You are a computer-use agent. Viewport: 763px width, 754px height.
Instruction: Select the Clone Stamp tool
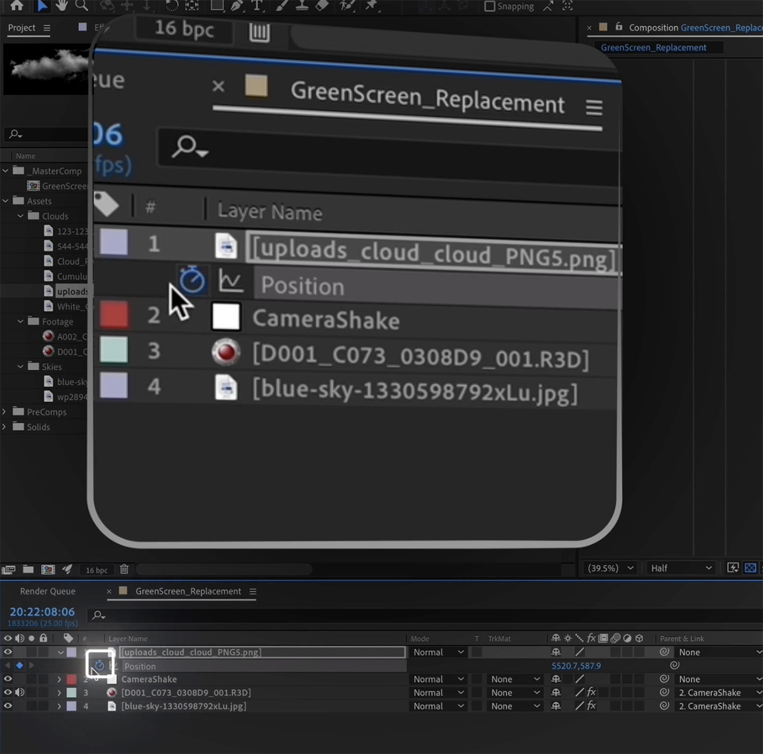302,6
